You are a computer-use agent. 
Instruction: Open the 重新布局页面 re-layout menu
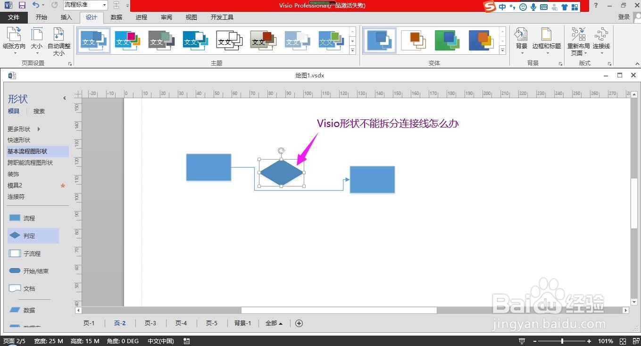pos(578,42)
